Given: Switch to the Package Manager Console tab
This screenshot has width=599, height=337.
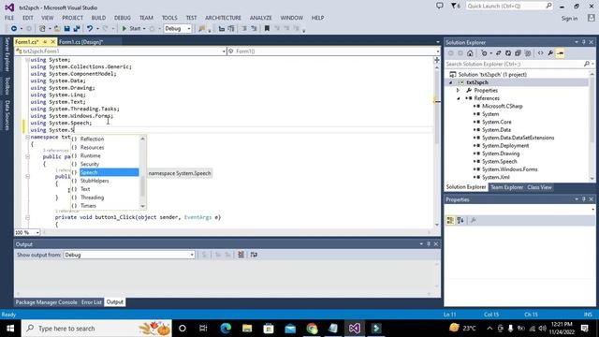Looking at the screenshot, I should (x=46, y=302).
